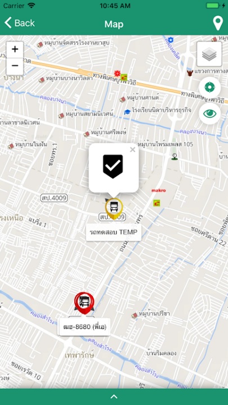Tap the school icon on the map
This screenshot has width=228, height=405.
click(x=127, y=112)
